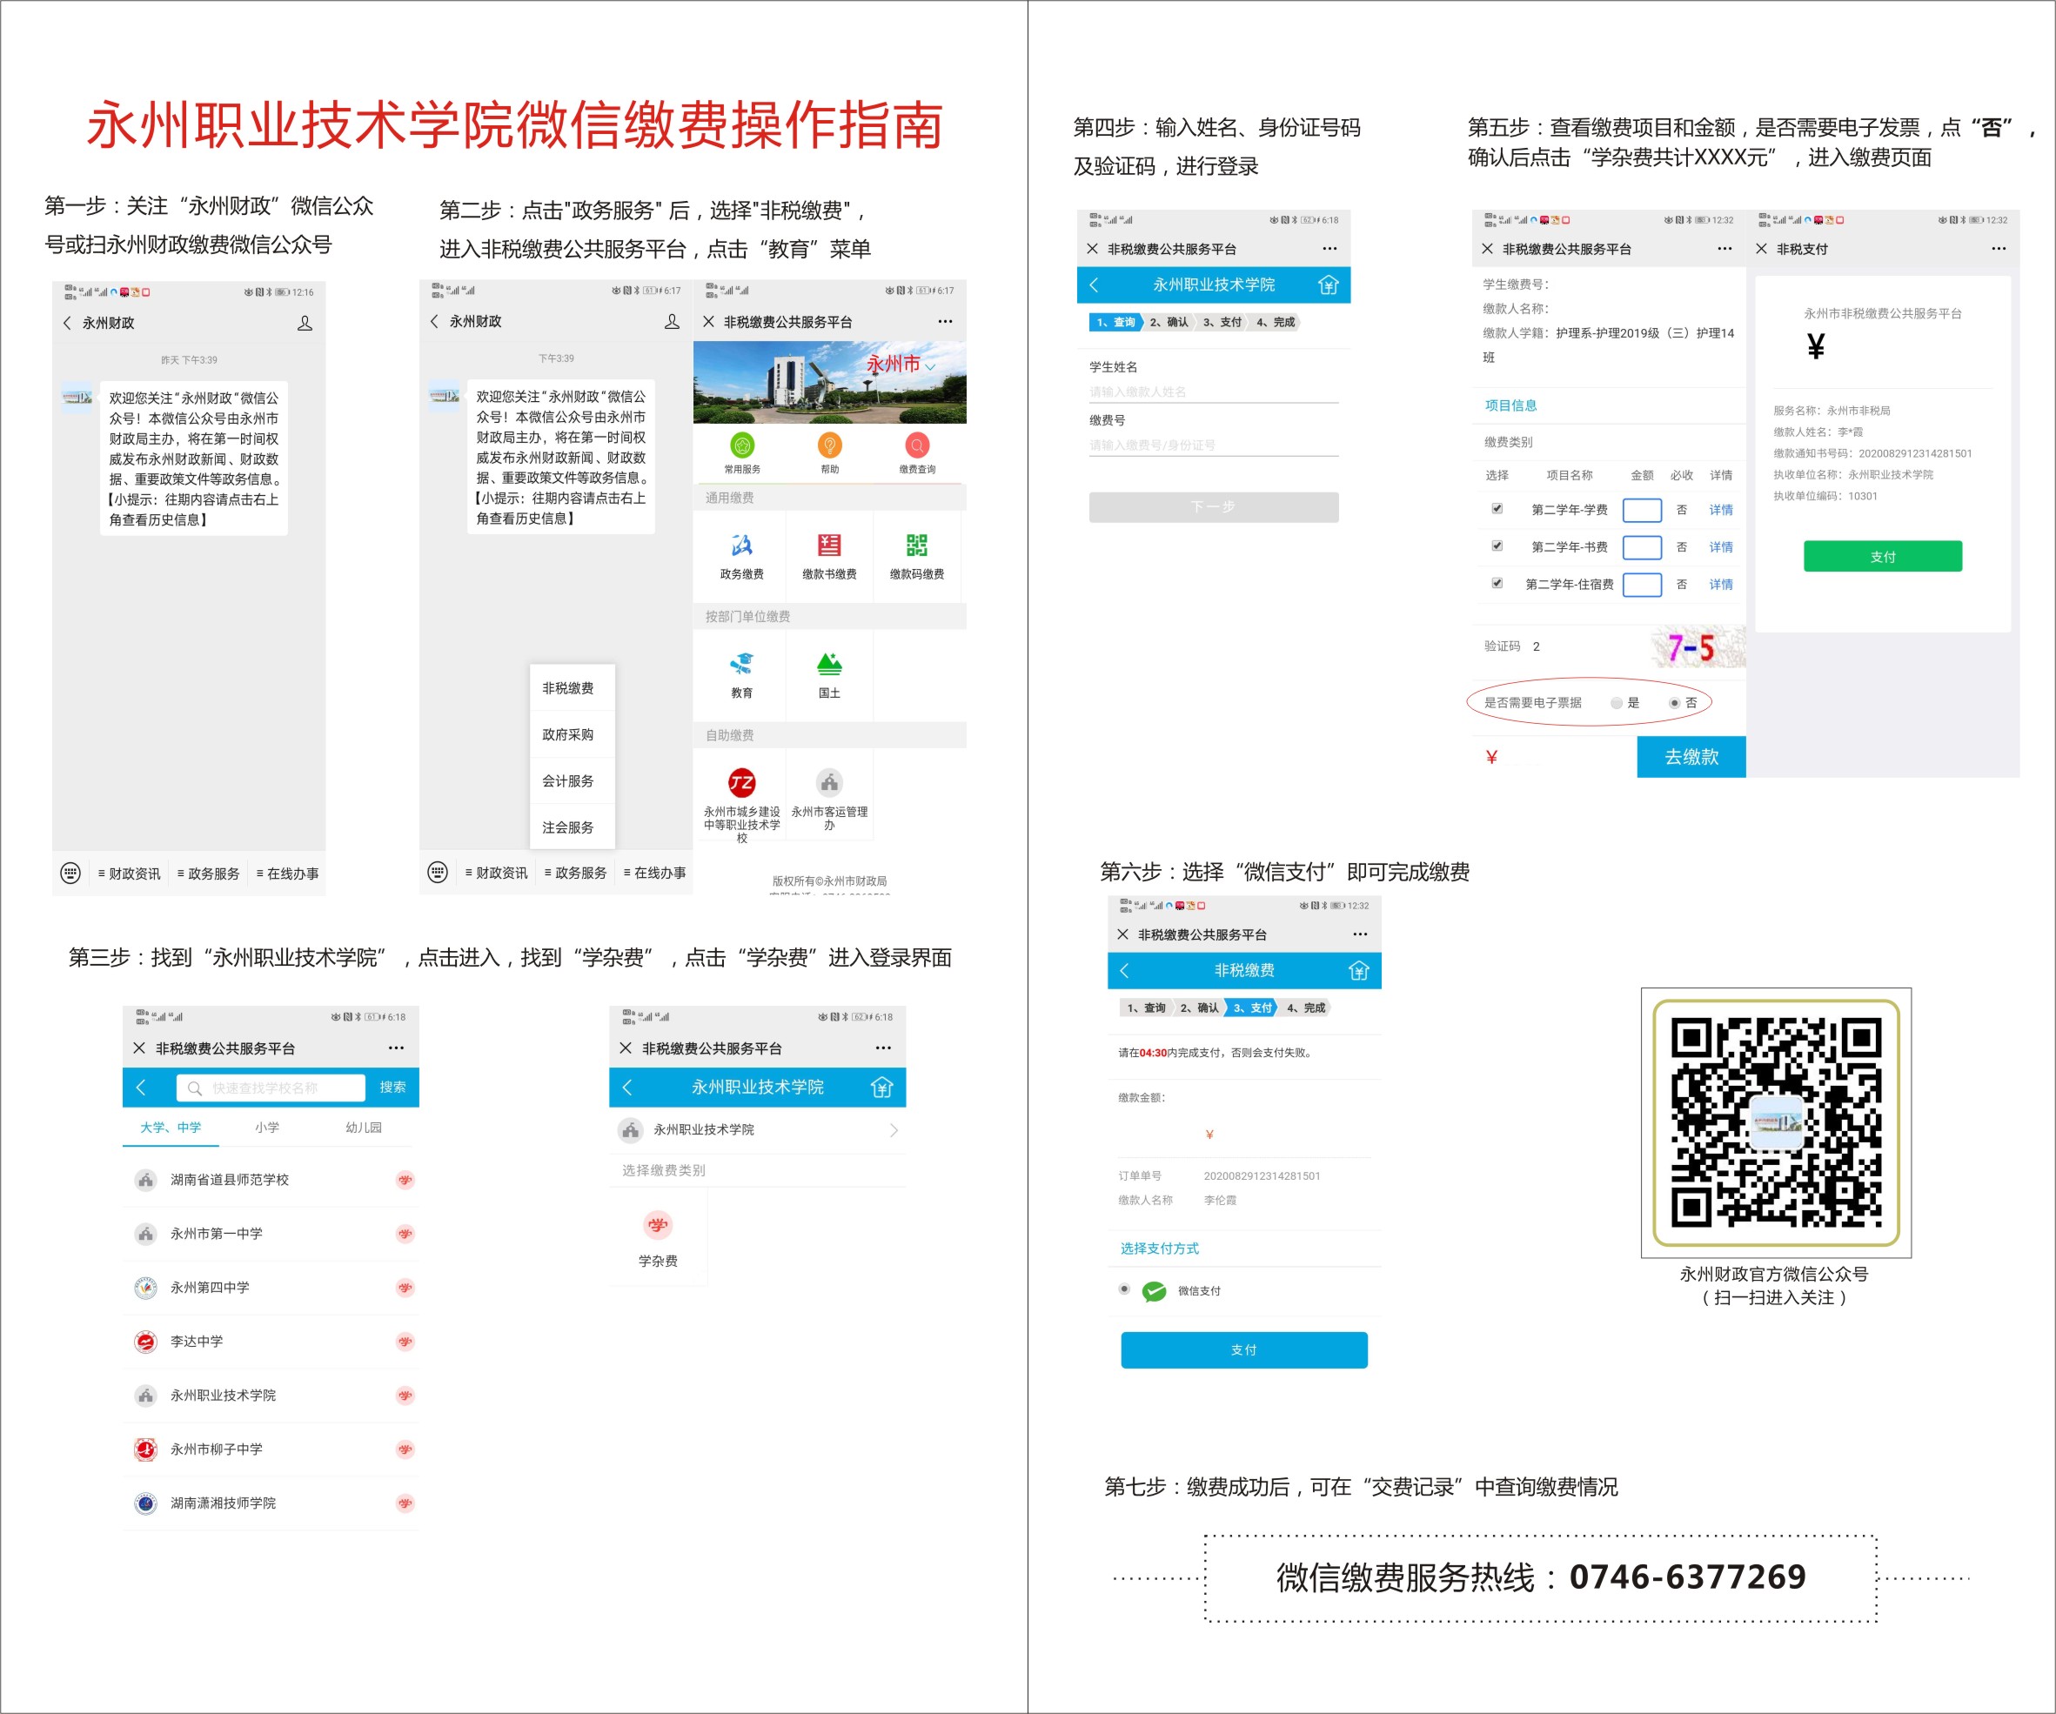The height and width of the screenshot is (1714, 2056).
Task: Expand 财政资讯 menu in second chat
Action: [x=496, y=872]
